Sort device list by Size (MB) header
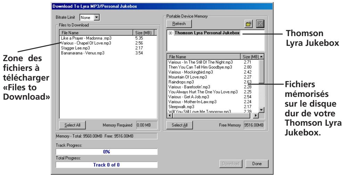 (250, 57)
